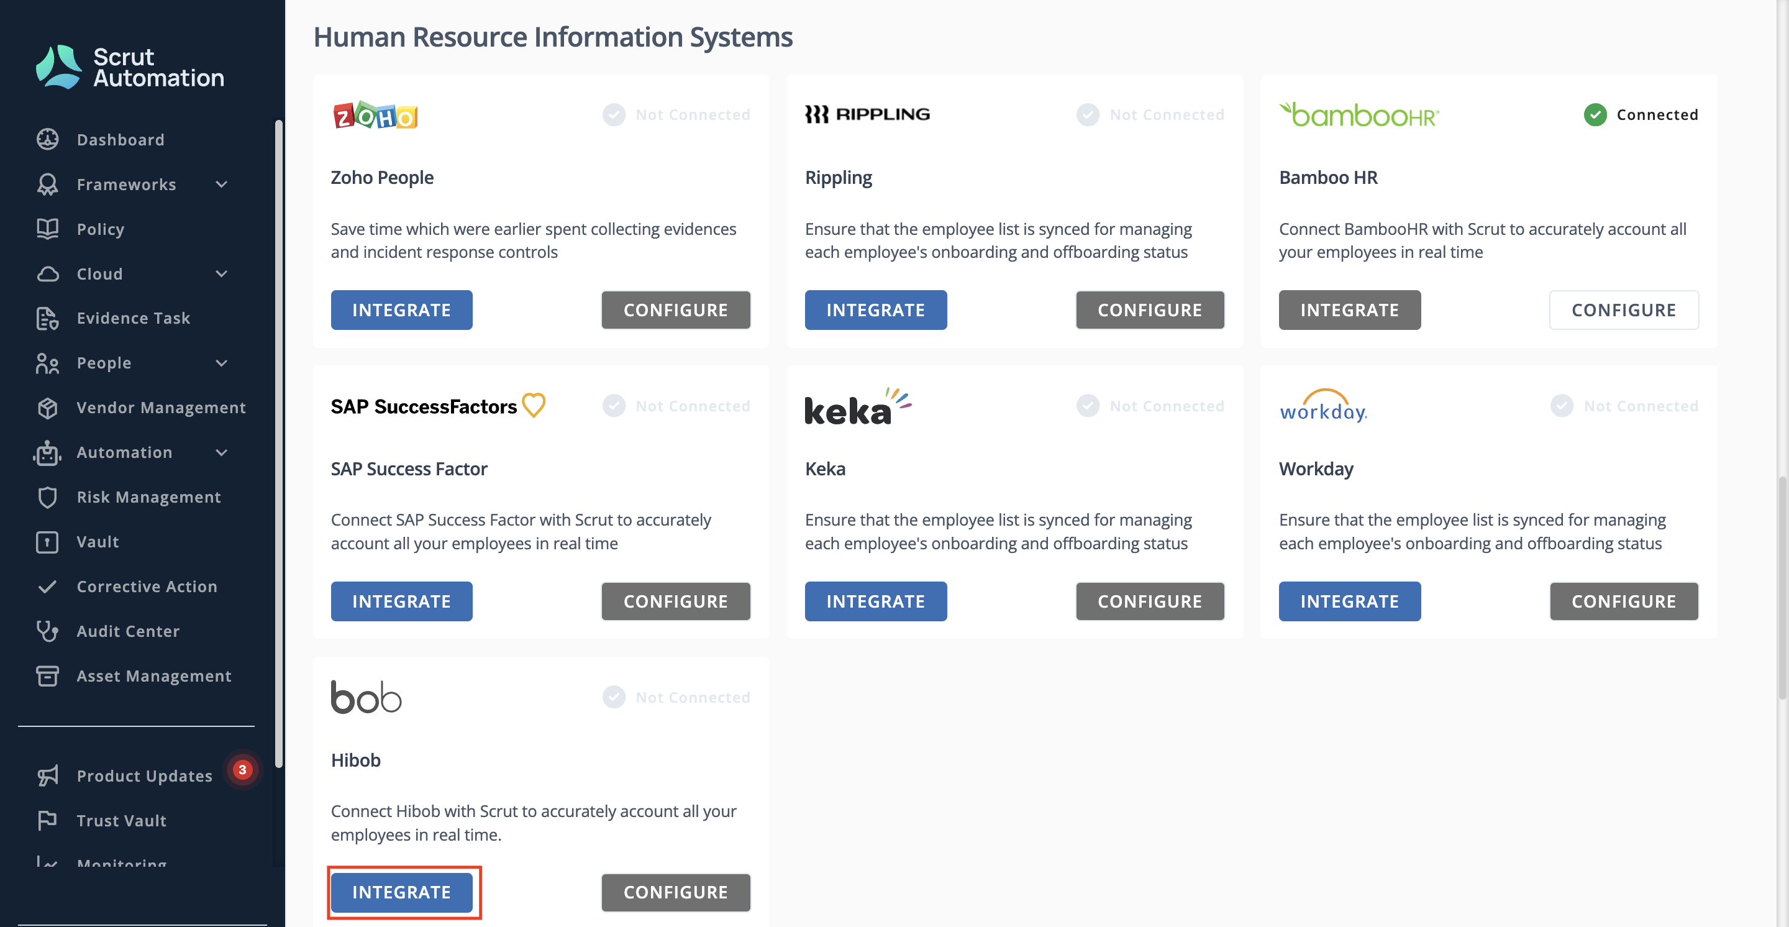
Task: Configure SAP Success Factor
Action: [675, 601]
